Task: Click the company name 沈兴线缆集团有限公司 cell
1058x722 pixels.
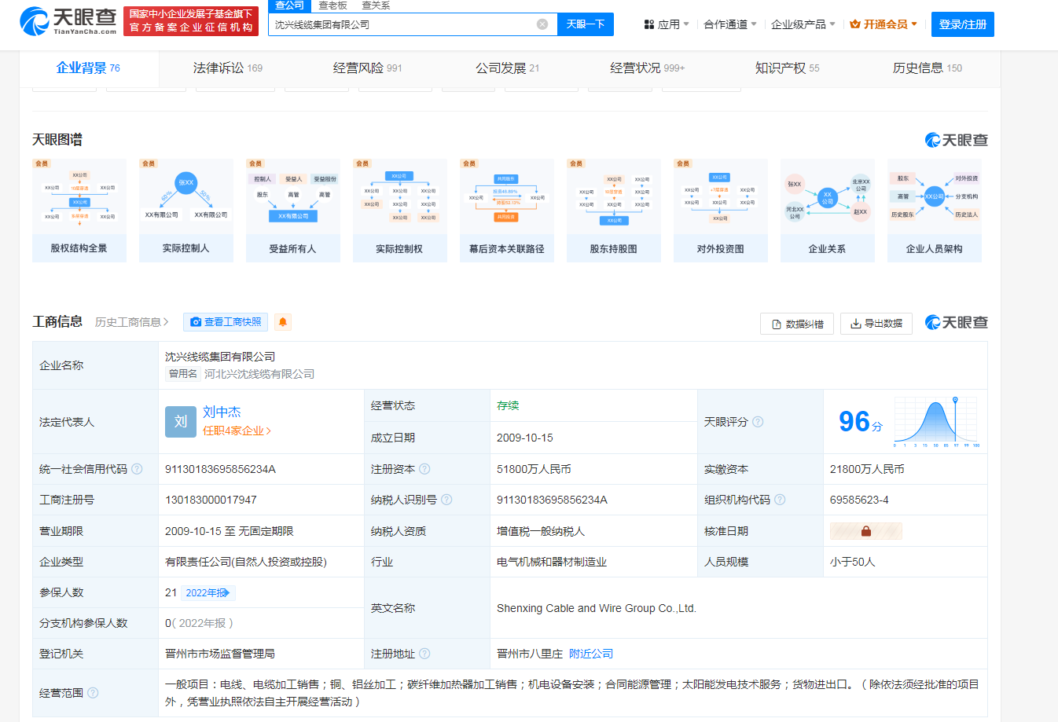Action: pyautogui.click(x=220, y=357)
